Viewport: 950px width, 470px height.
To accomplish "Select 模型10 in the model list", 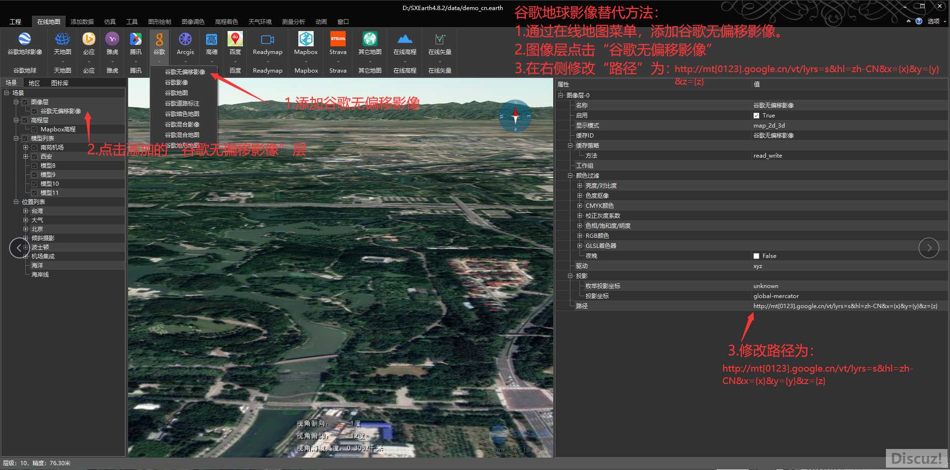I will click(x=50, y=184).
